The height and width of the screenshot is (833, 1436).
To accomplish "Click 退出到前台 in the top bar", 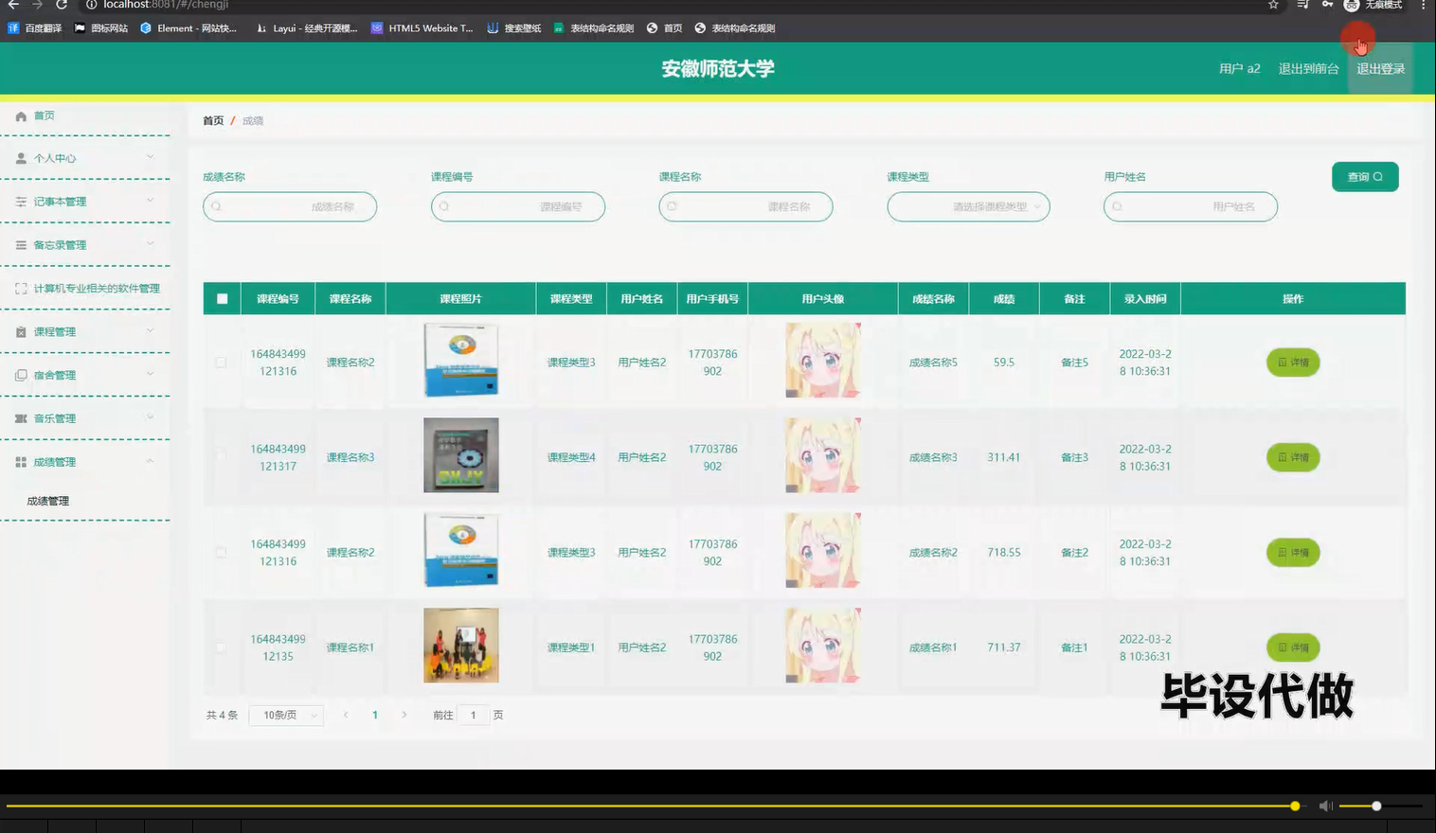I will [1308, 68].
